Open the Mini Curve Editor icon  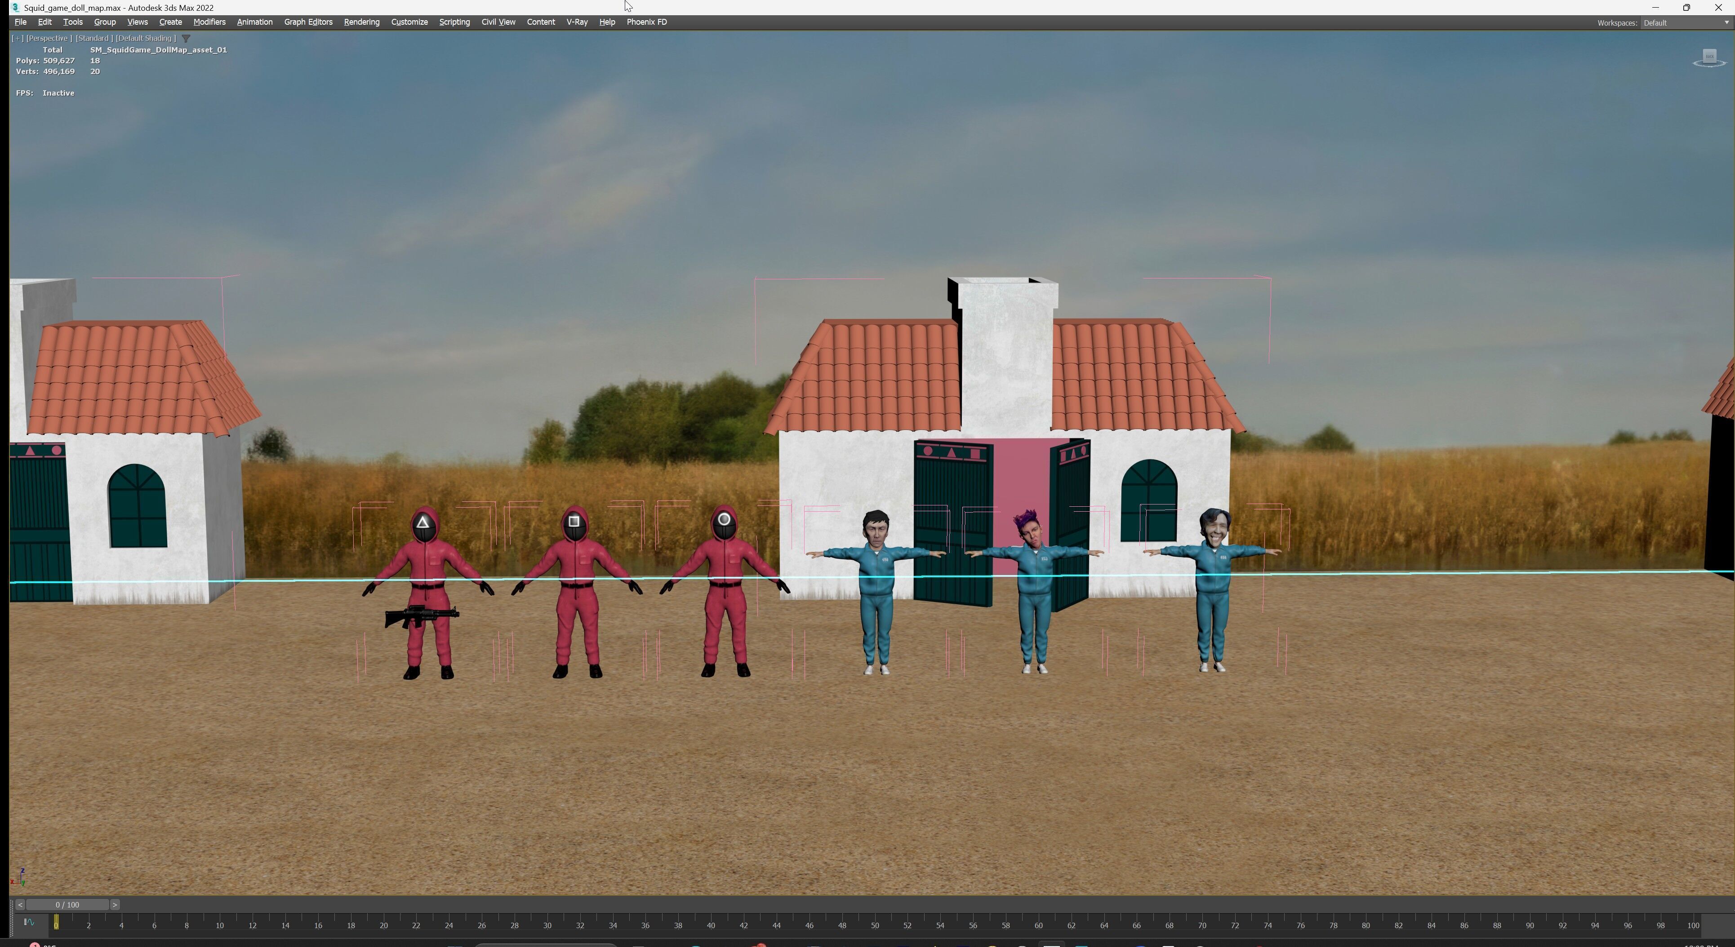tap(29, 922)
